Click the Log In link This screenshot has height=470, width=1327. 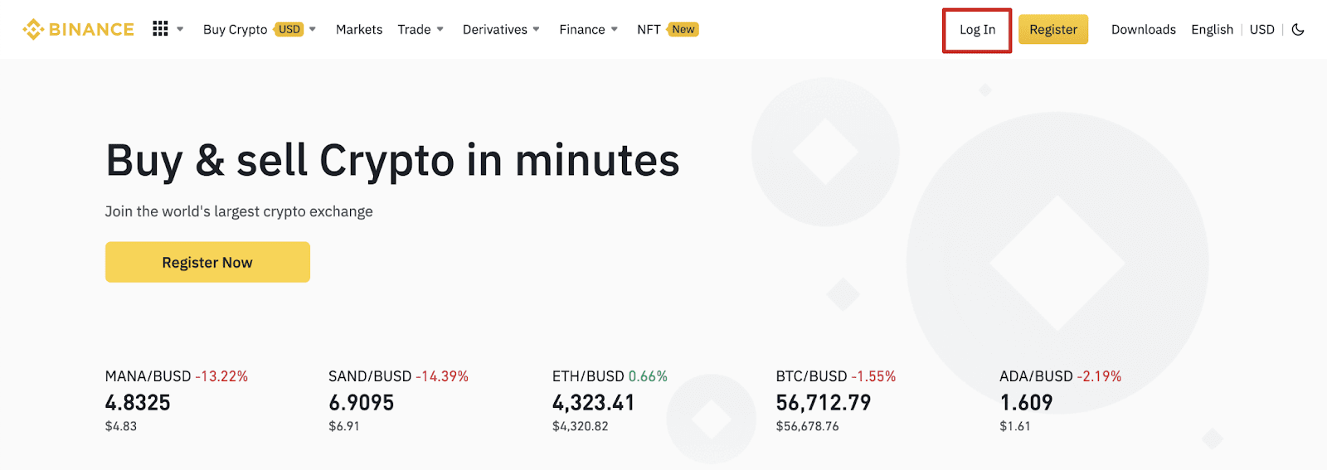(x=977, y=30)
